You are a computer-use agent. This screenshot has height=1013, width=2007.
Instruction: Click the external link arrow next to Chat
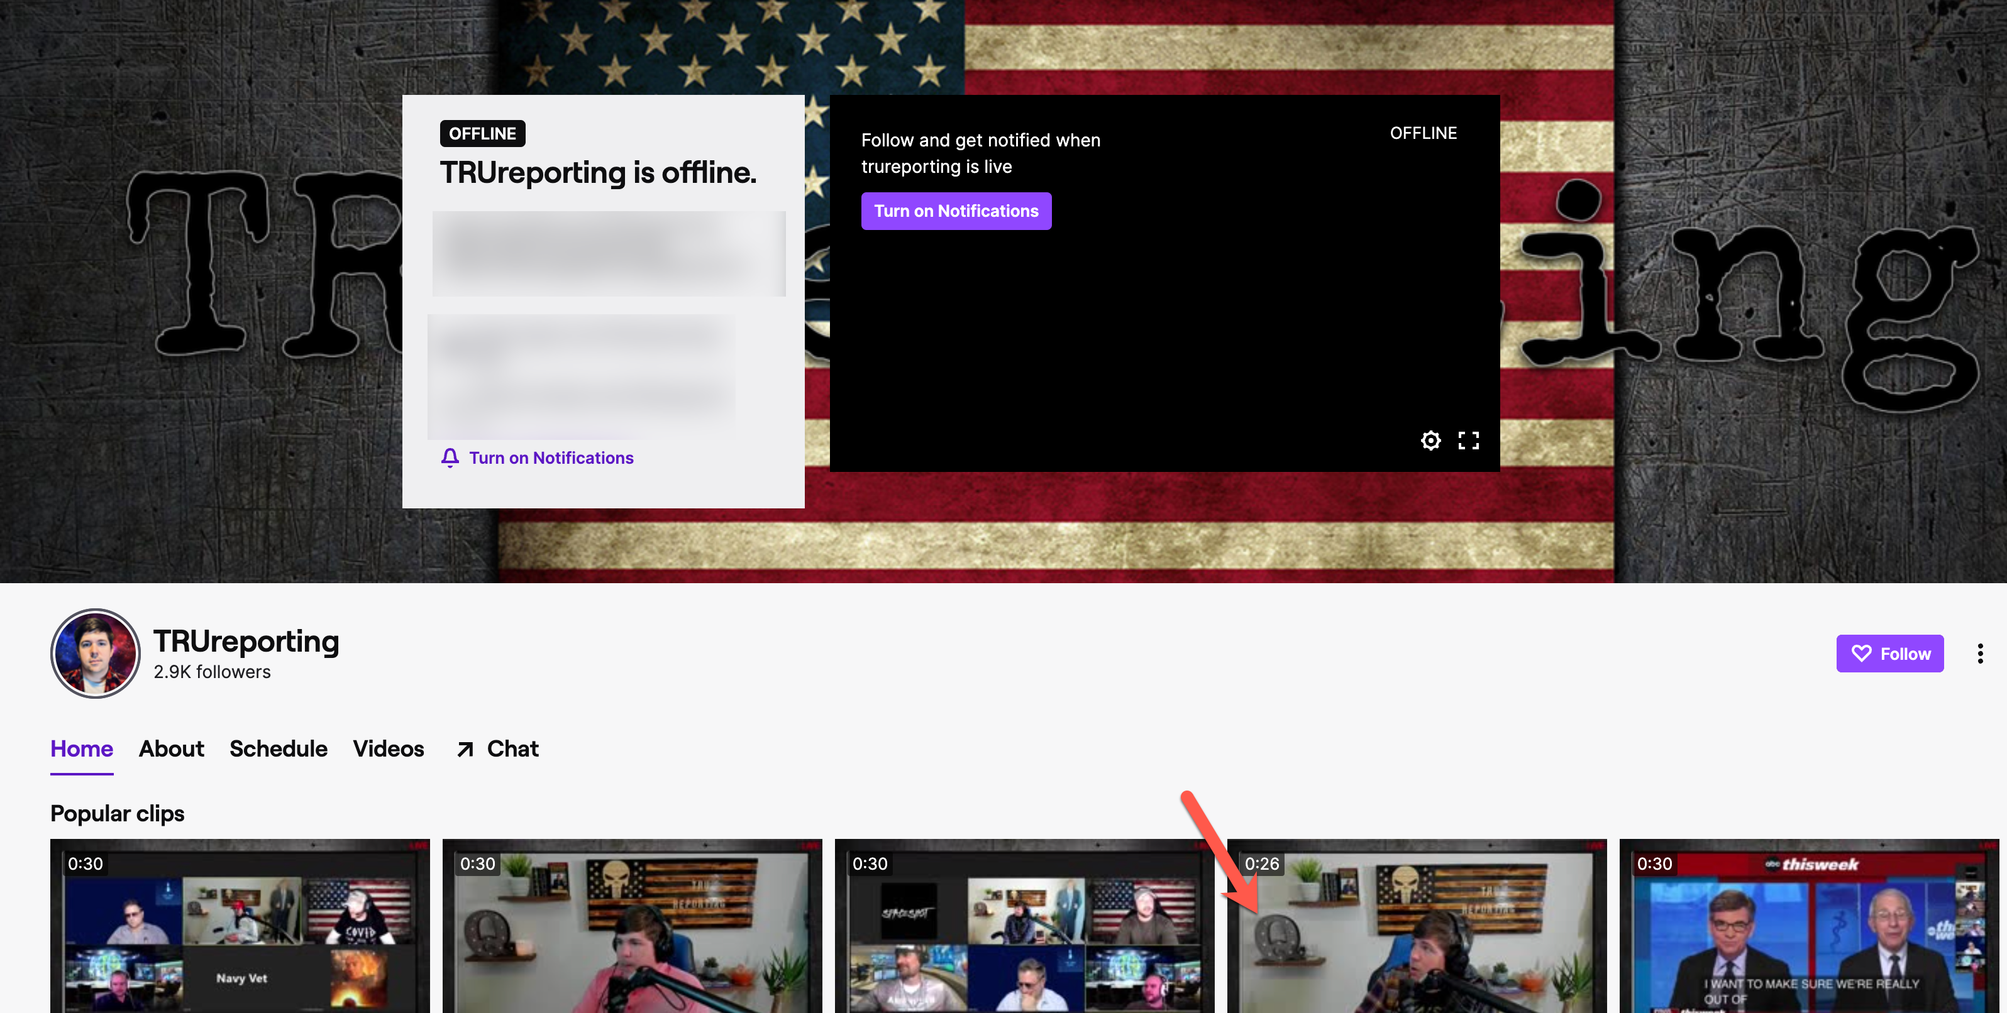465,749
